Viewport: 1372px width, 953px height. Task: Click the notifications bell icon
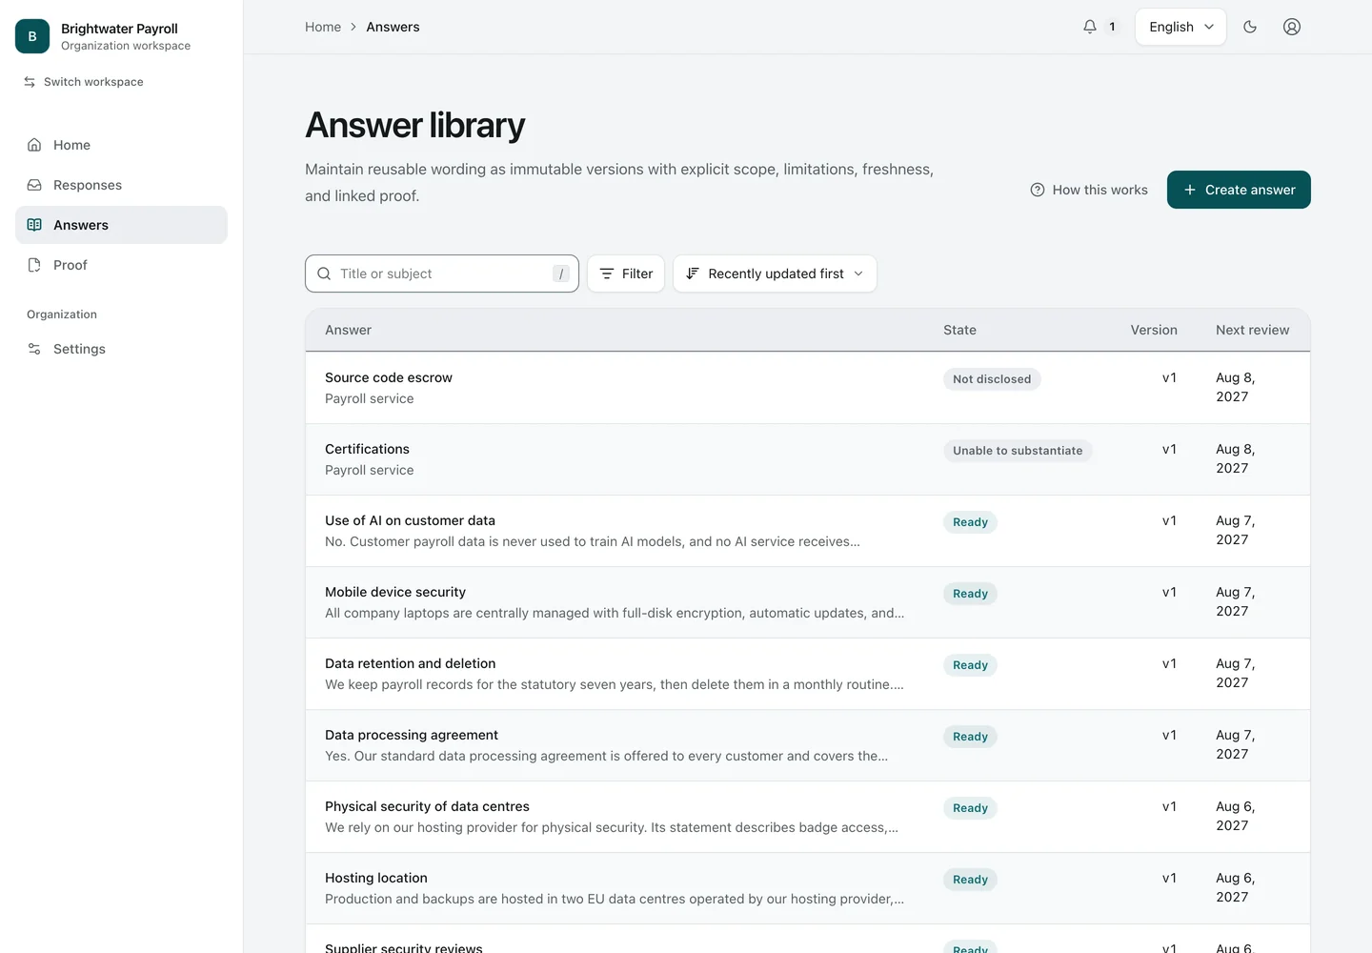point(1090,27)
